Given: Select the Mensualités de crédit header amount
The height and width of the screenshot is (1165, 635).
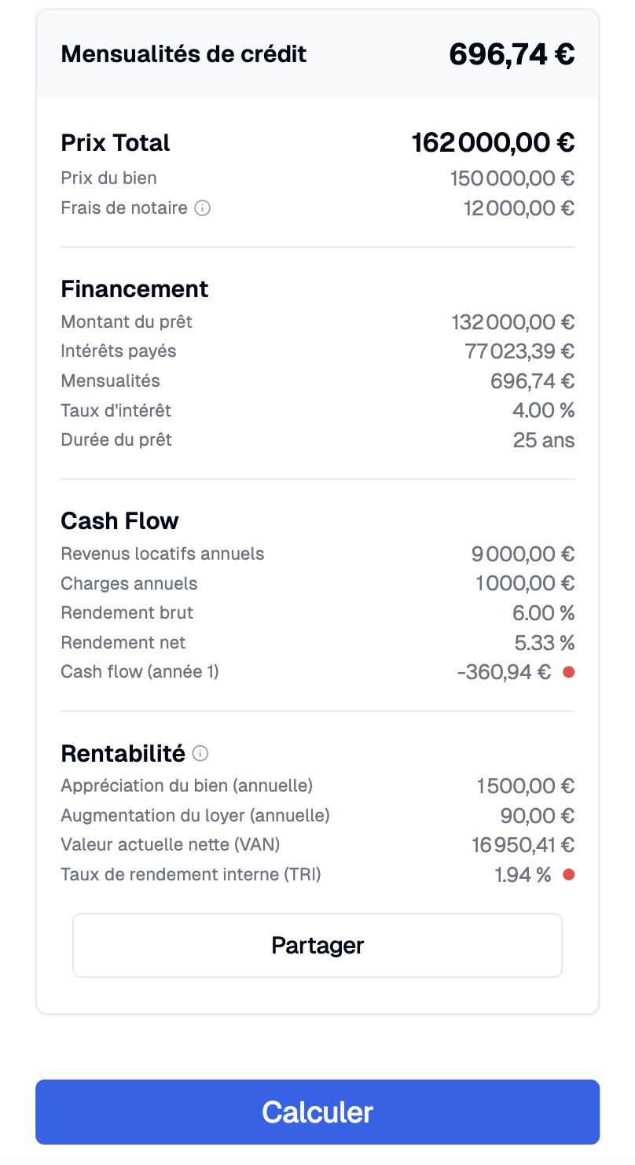Looking at the screenshot, I should (x=512, y=54).
